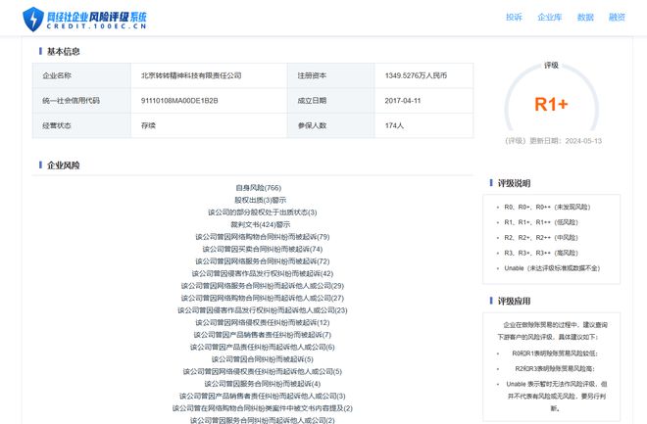
Task: Click the R2和R3表明赊账贸易风险高 line
Action: click(555, 369)
